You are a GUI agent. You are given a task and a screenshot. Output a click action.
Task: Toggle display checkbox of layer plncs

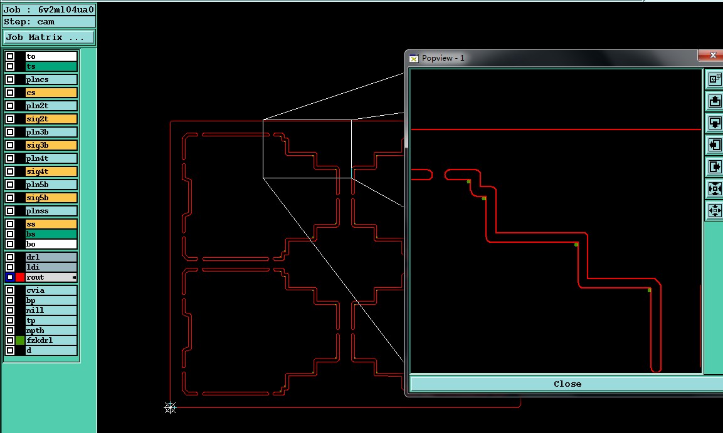[x=10, y=79]
